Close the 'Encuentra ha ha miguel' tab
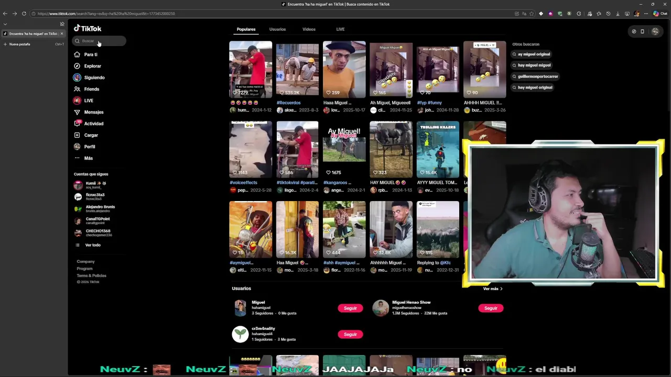The image size is (671, 377). click(61, 34)
